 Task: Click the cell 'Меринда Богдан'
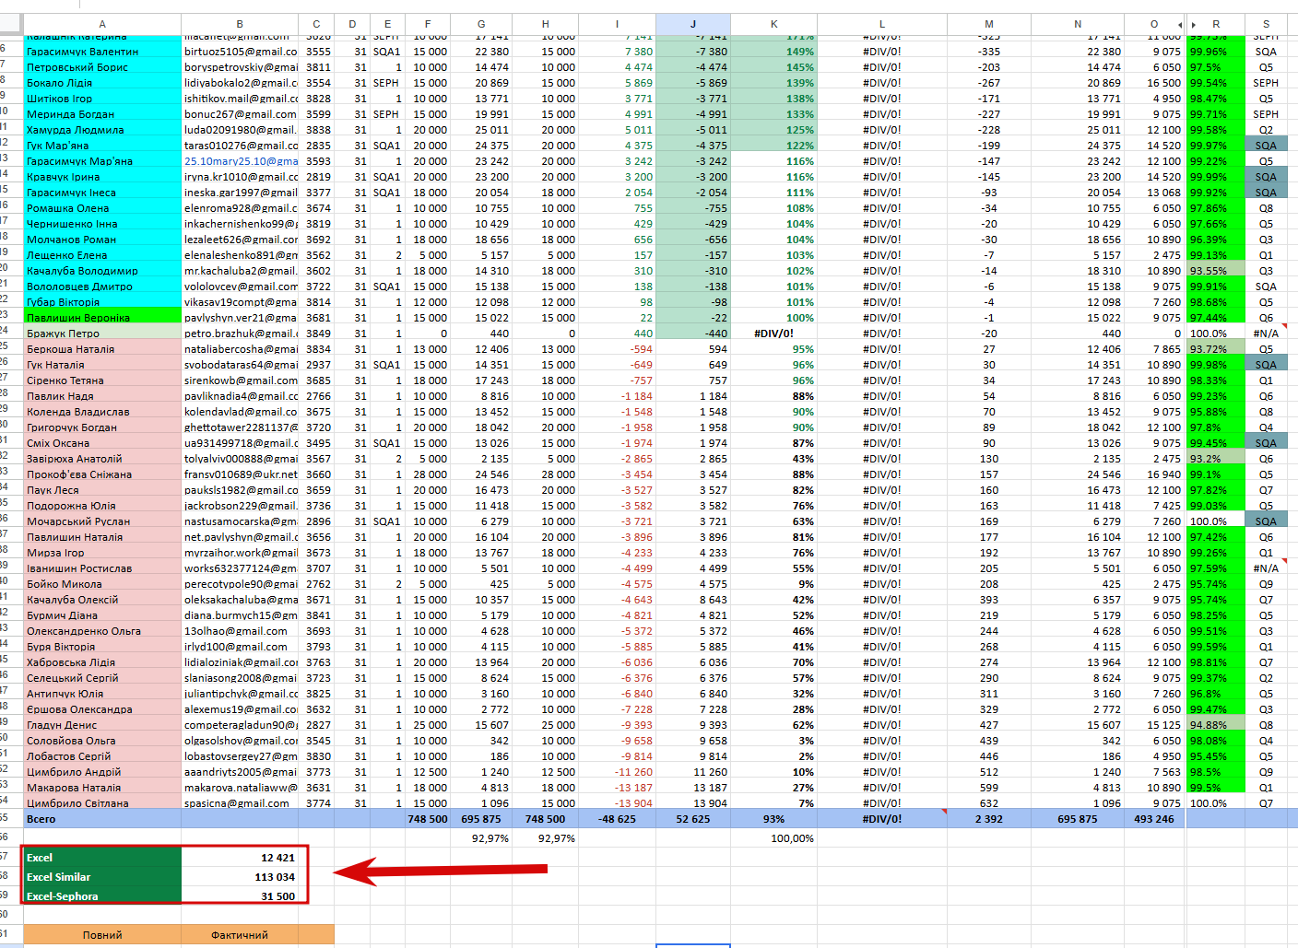[102, 114]
